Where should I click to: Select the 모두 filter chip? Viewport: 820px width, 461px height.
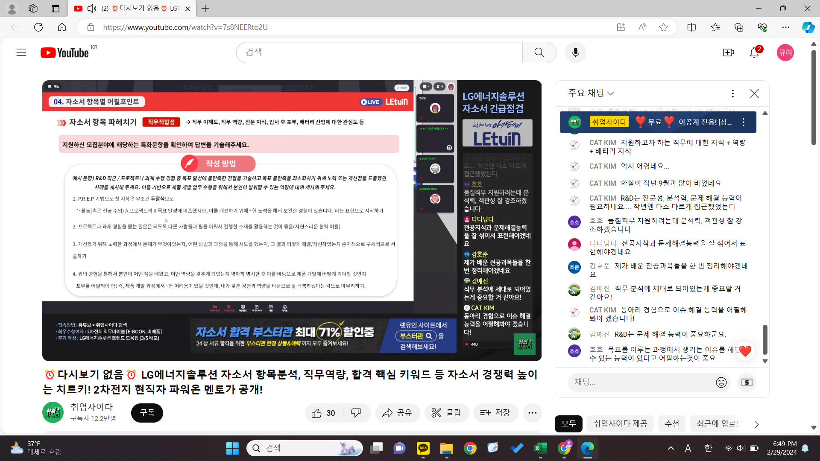tap(568, 424)
